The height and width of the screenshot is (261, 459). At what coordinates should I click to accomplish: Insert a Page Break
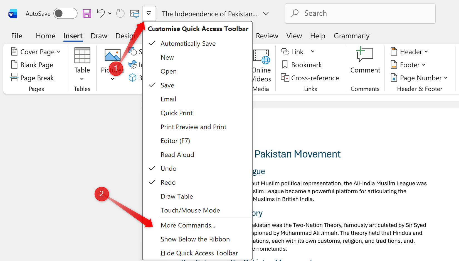pos(32,78)
